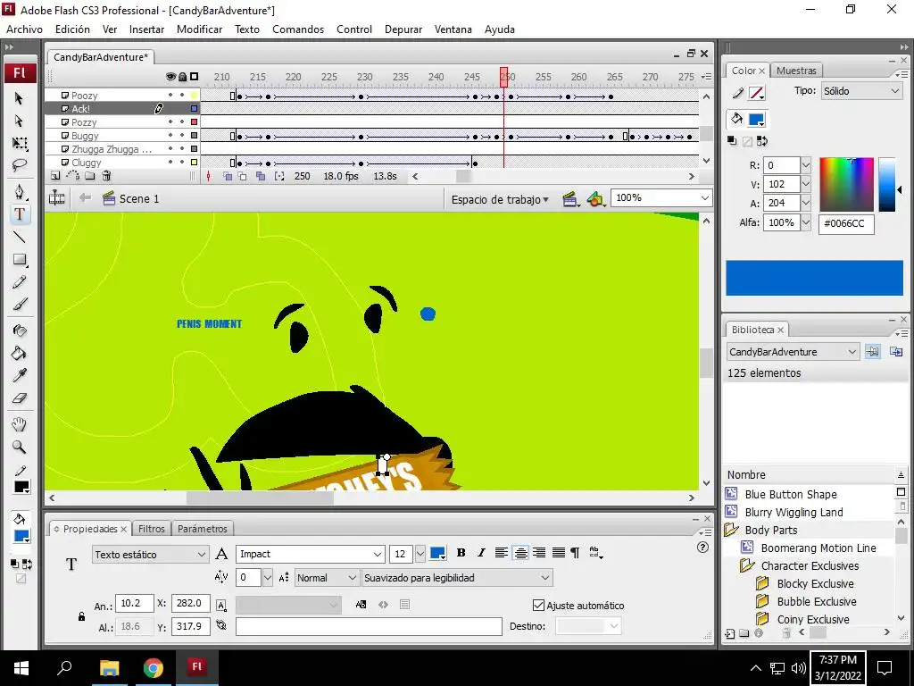Open the Modify Onion Markers icon

[279, 176]
